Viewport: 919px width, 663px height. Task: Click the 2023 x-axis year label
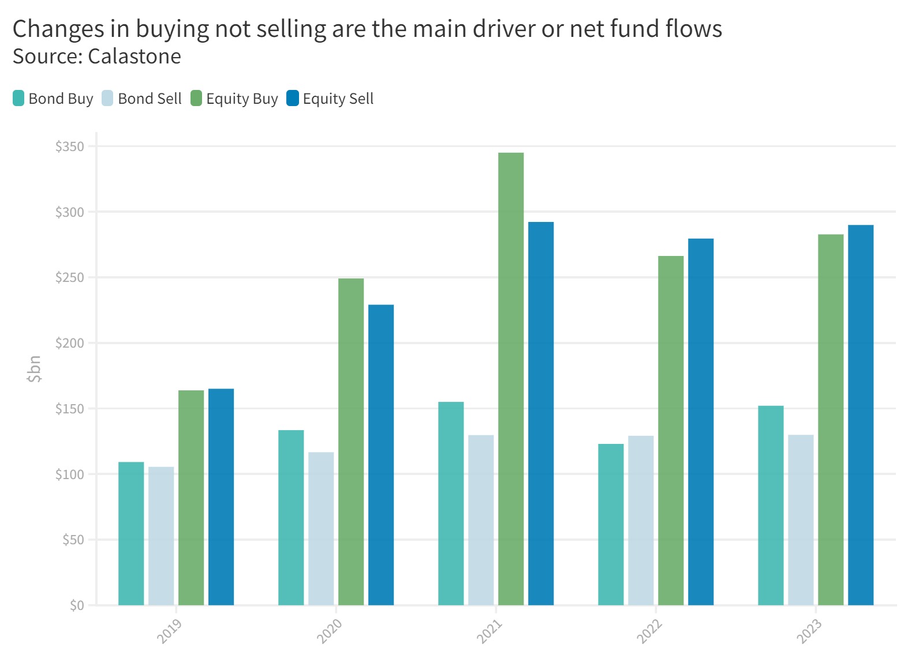809,631
